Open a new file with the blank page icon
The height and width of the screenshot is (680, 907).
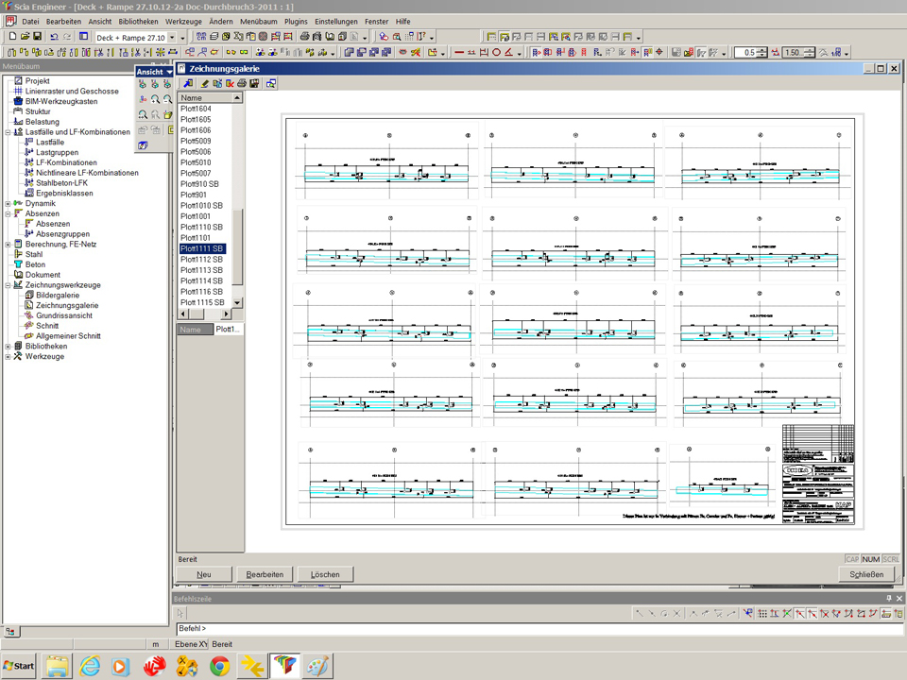(11, 37)
